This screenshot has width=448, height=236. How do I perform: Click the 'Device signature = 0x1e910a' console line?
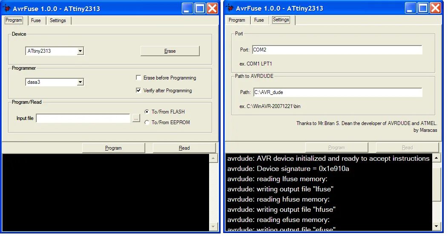click(288, 169)
